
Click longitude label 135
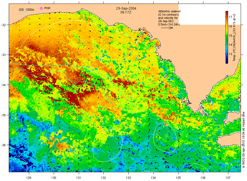(x=178, y=178)
